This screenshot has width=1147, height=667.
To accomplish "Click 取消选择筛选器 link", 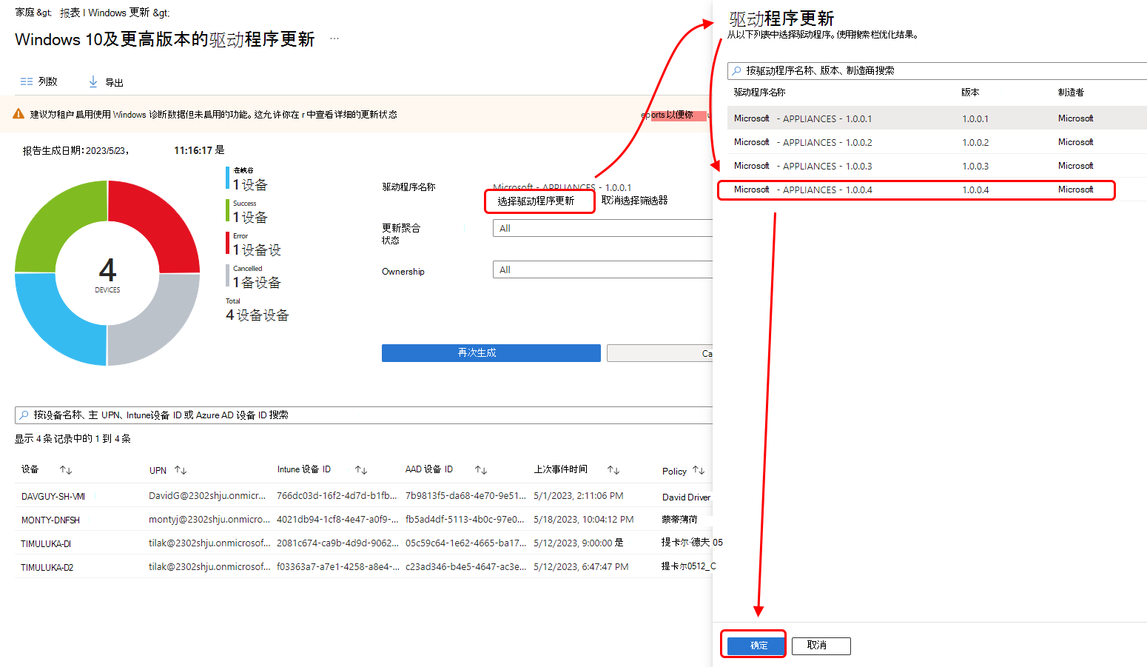I will [634, 201].
